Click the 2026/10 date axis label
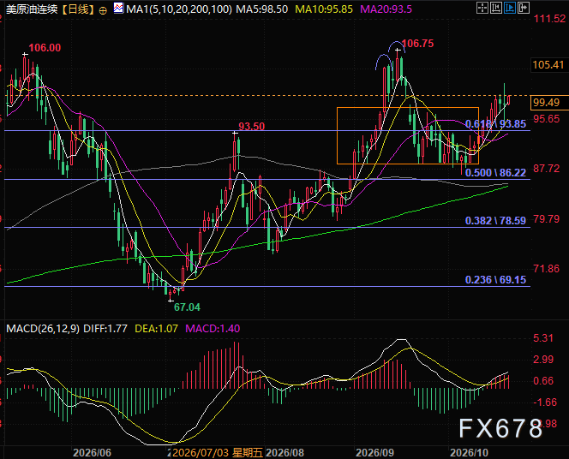569x459 pixels. pos(470,452)
